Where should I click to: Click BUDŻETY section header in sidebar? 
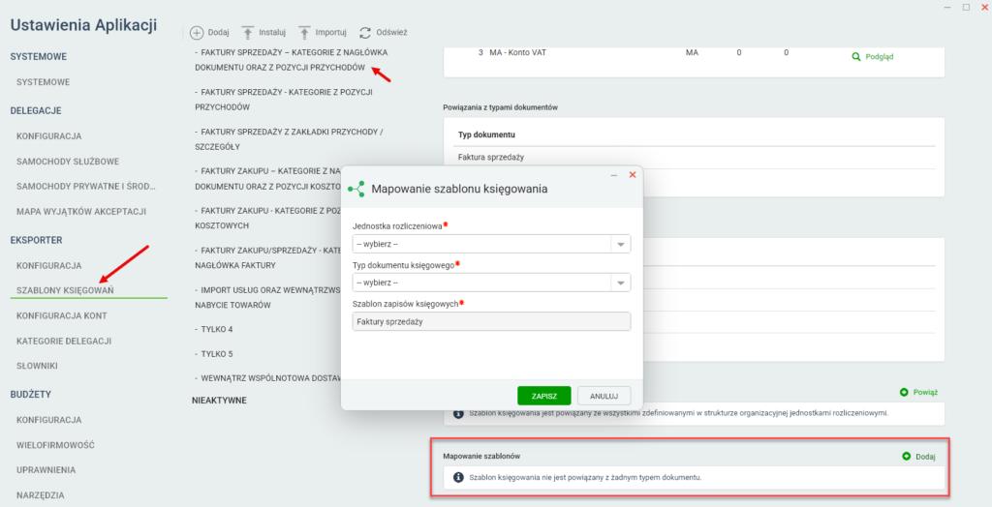(30, 395)
